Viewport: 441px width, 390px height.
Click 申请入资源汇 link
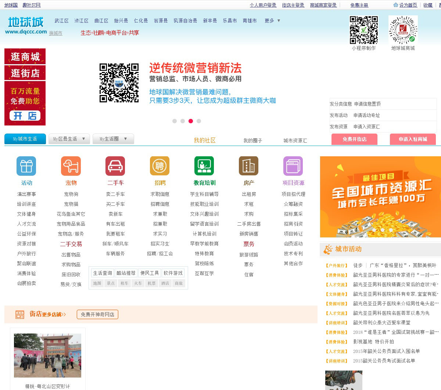pos(367,127)
